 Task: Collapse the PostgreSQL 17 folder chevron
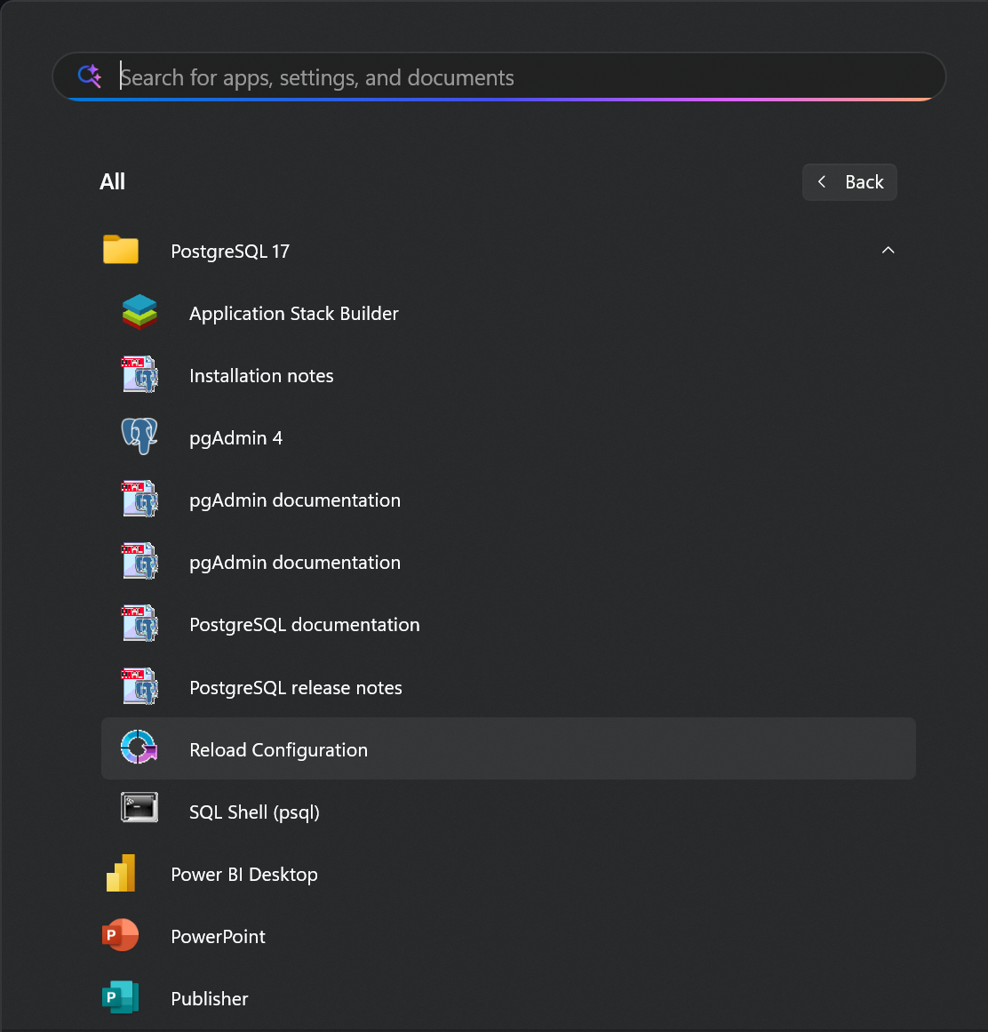pyautogui.click(x=888, y=251)
